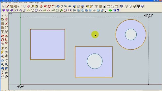Select the Text label tool in the left palette
This screenshot has width=162, height=91.
coord(6,52)
